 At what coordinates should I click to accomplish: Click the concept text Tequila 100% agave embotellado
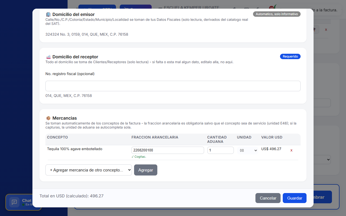[75, 149]
